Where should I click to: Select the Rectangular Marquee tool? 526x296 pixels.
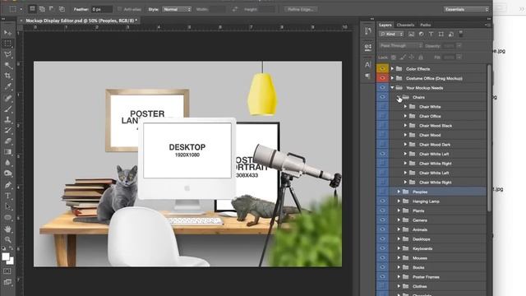coord(7,44)
